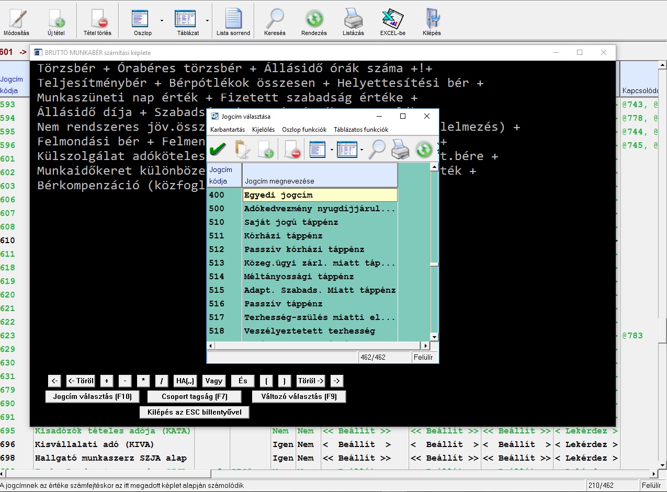Image resolution: width=667 pixels, height=492 pixels.
Task: Open the Oszlop funkciók menu
Action: pos(304,130)
